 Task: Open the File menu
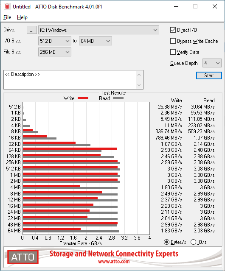[x=7, y=17]
